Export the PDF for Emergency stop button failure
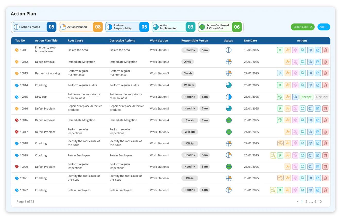This screenshot has height=219, width=341. pos(303,50)
